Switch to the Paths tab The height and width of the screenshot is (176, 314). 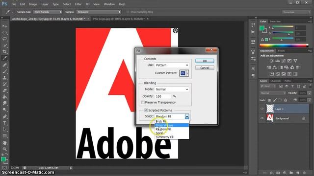(x=288, y=81)
